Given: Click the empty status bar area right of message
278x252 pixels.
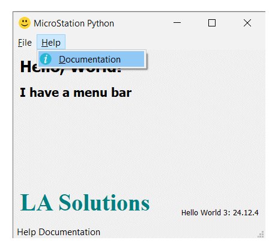Looking at the screenshot, I should pos(178,232).
